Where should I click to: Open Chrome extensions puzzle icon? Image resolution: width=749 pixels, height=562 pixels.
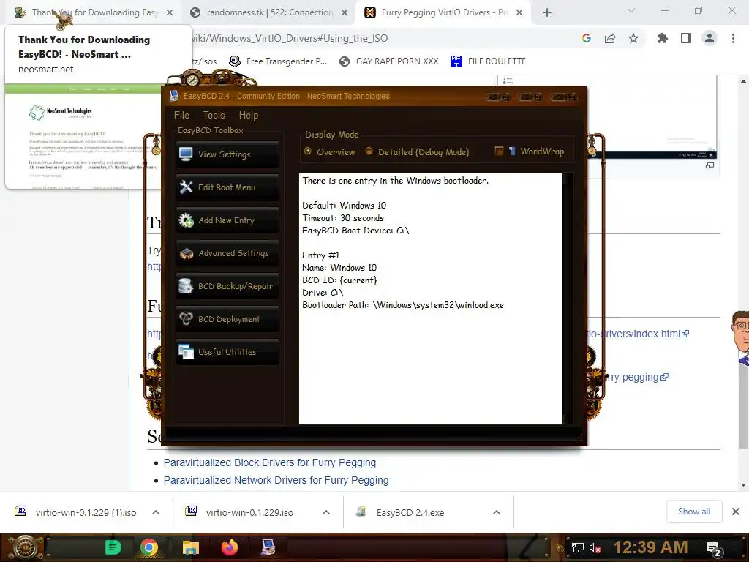[663, 38]
